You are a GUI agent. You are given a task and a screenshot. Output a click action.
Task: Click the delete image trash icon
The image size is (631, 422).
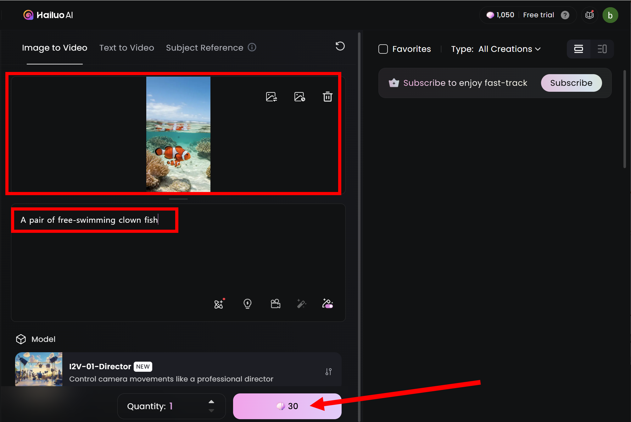327,97
